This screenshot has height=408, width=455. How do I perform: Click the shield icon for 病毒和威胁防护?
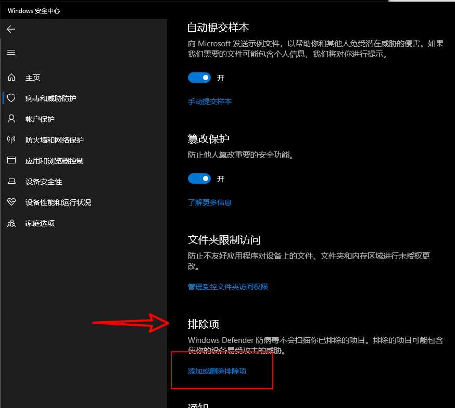[11, 98]
